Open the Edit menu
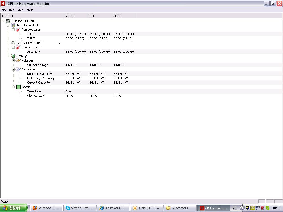The image size is (283, 212). pyautogui.click(x=12, y=10)
